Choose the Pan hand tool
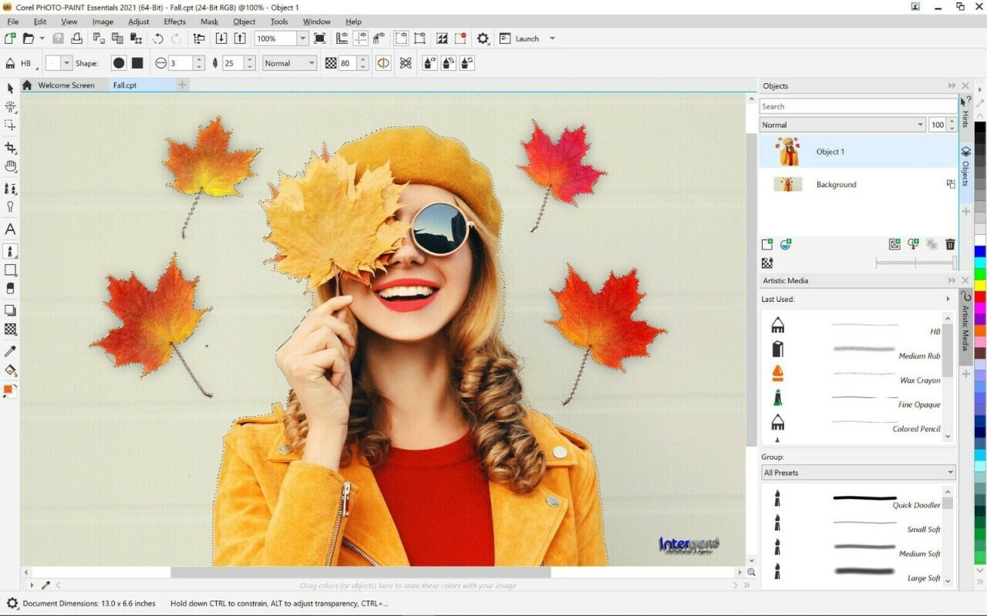The image size is (987, 616). (x=11, y=166)
